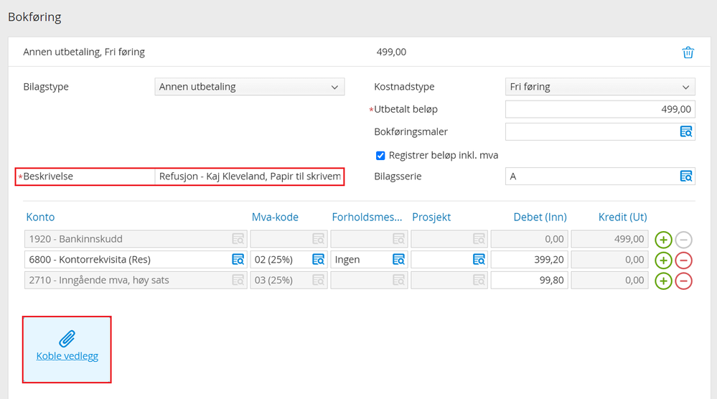This screenshot has height=399, width=717.
Task: Remove the 6800 Kontorrekvisita line
Action: coord(683,260)
